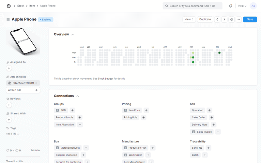Click the search command input field
Image resolution: width=261 pixels, height=163 pixels.
[192, 6]
